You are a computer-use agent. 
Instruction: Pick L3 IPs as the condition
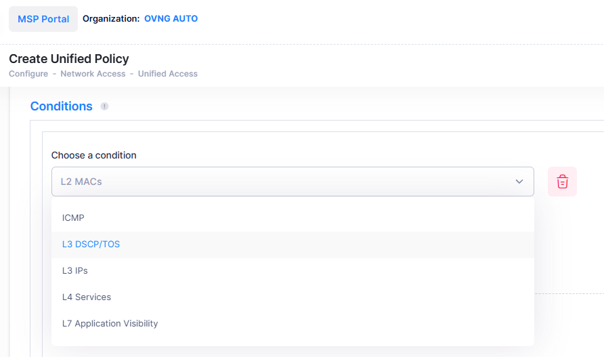[75, 270]
